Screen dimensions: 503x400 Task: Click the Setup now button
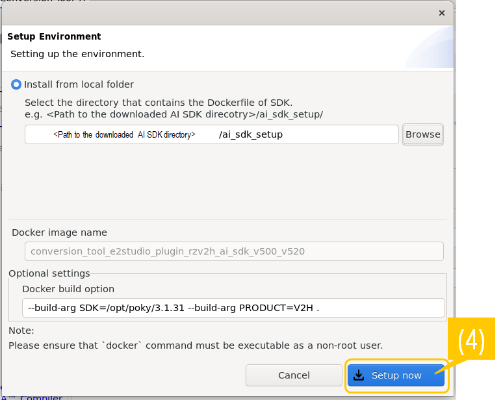pos(396,375)
